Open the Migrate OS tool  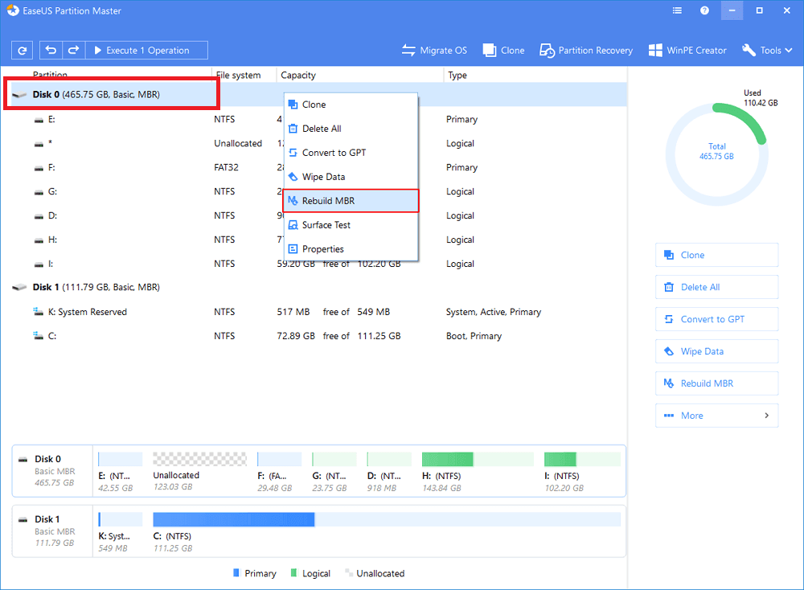(x=434, y=50)
